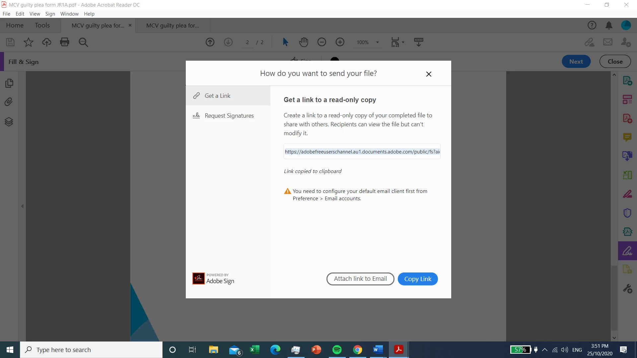Viewport: 637px width, 358px height.
Task: Expand the 100% zoom level dropdown
Action: tap(377, 42)
